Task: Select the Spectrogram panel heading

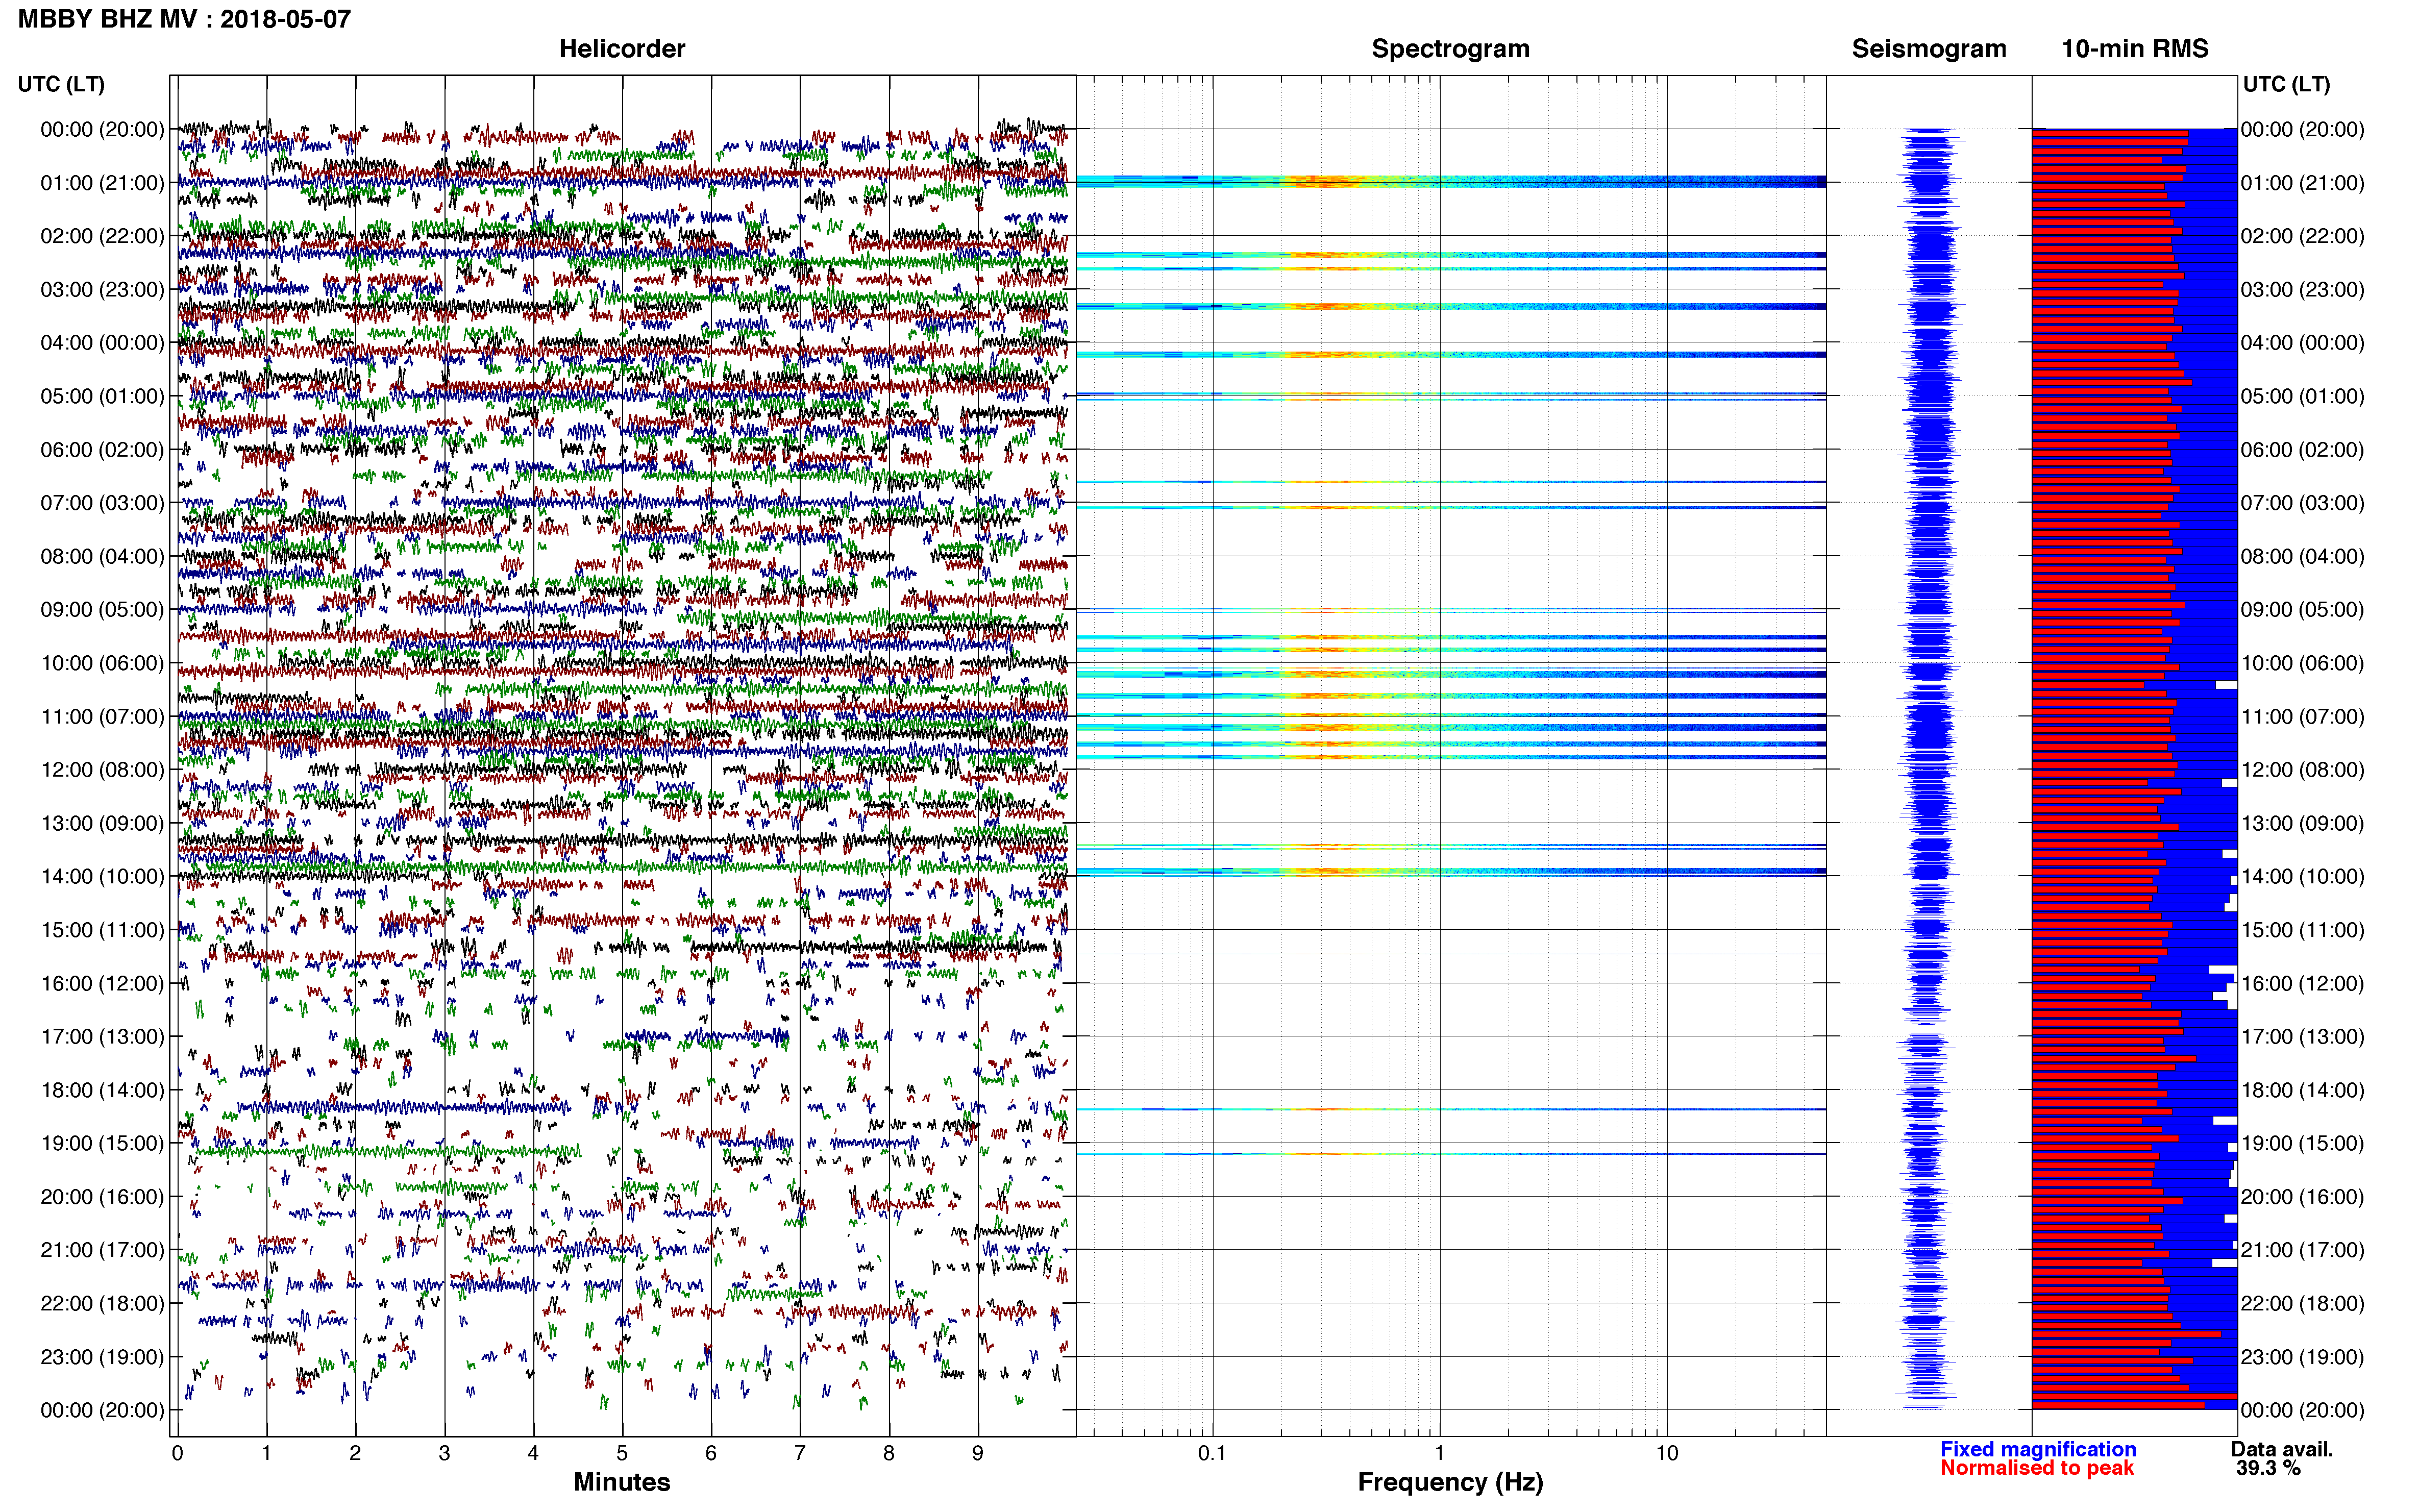Action: 1450,49
